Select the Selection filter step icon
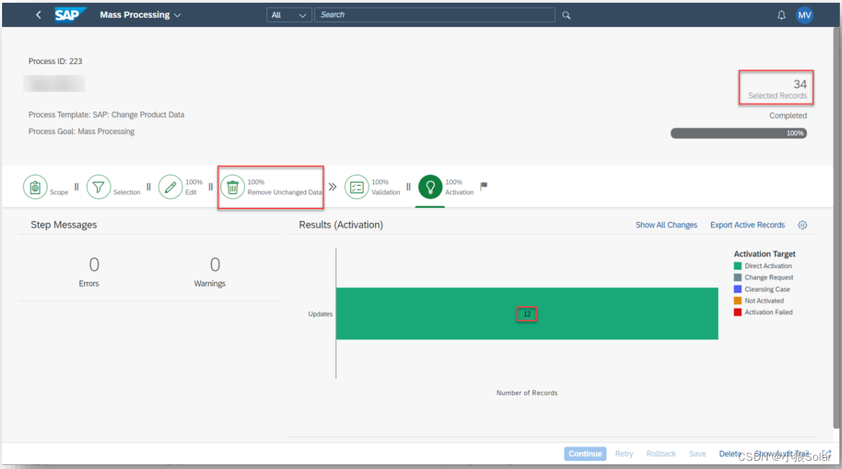The image size is (842, 469). tap(98, 187)
